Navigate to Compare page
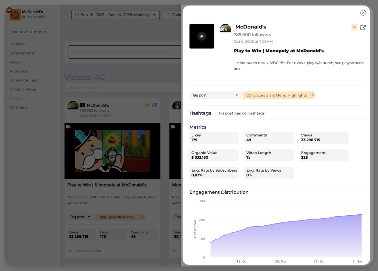The width and height of the screenshot is (378, 271). (18, 107)
